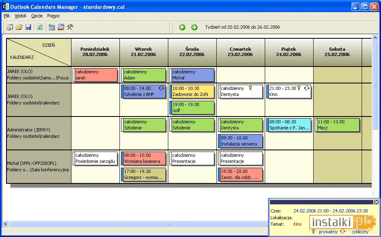Click the private key icon on Dentysta
This screenshot has height=237, width=381.
pyautogui.click(x=251, y=88)
